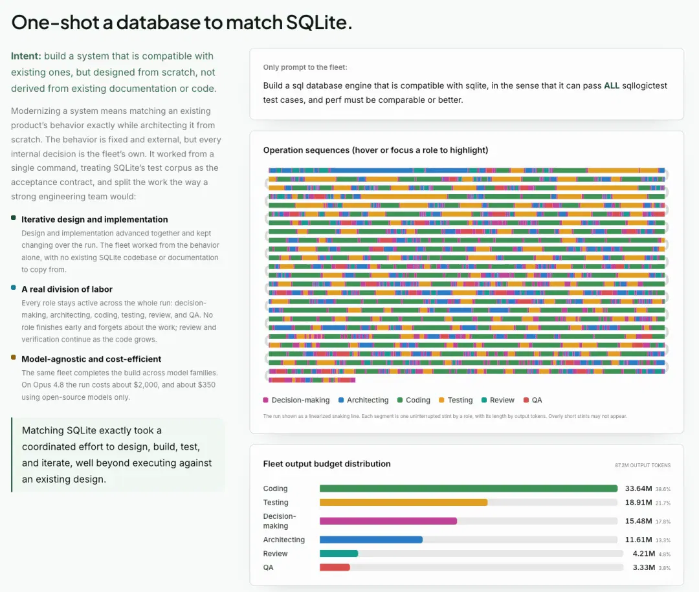Click the green Coding budget bar
699x592 pixels.
coord(469,488)
